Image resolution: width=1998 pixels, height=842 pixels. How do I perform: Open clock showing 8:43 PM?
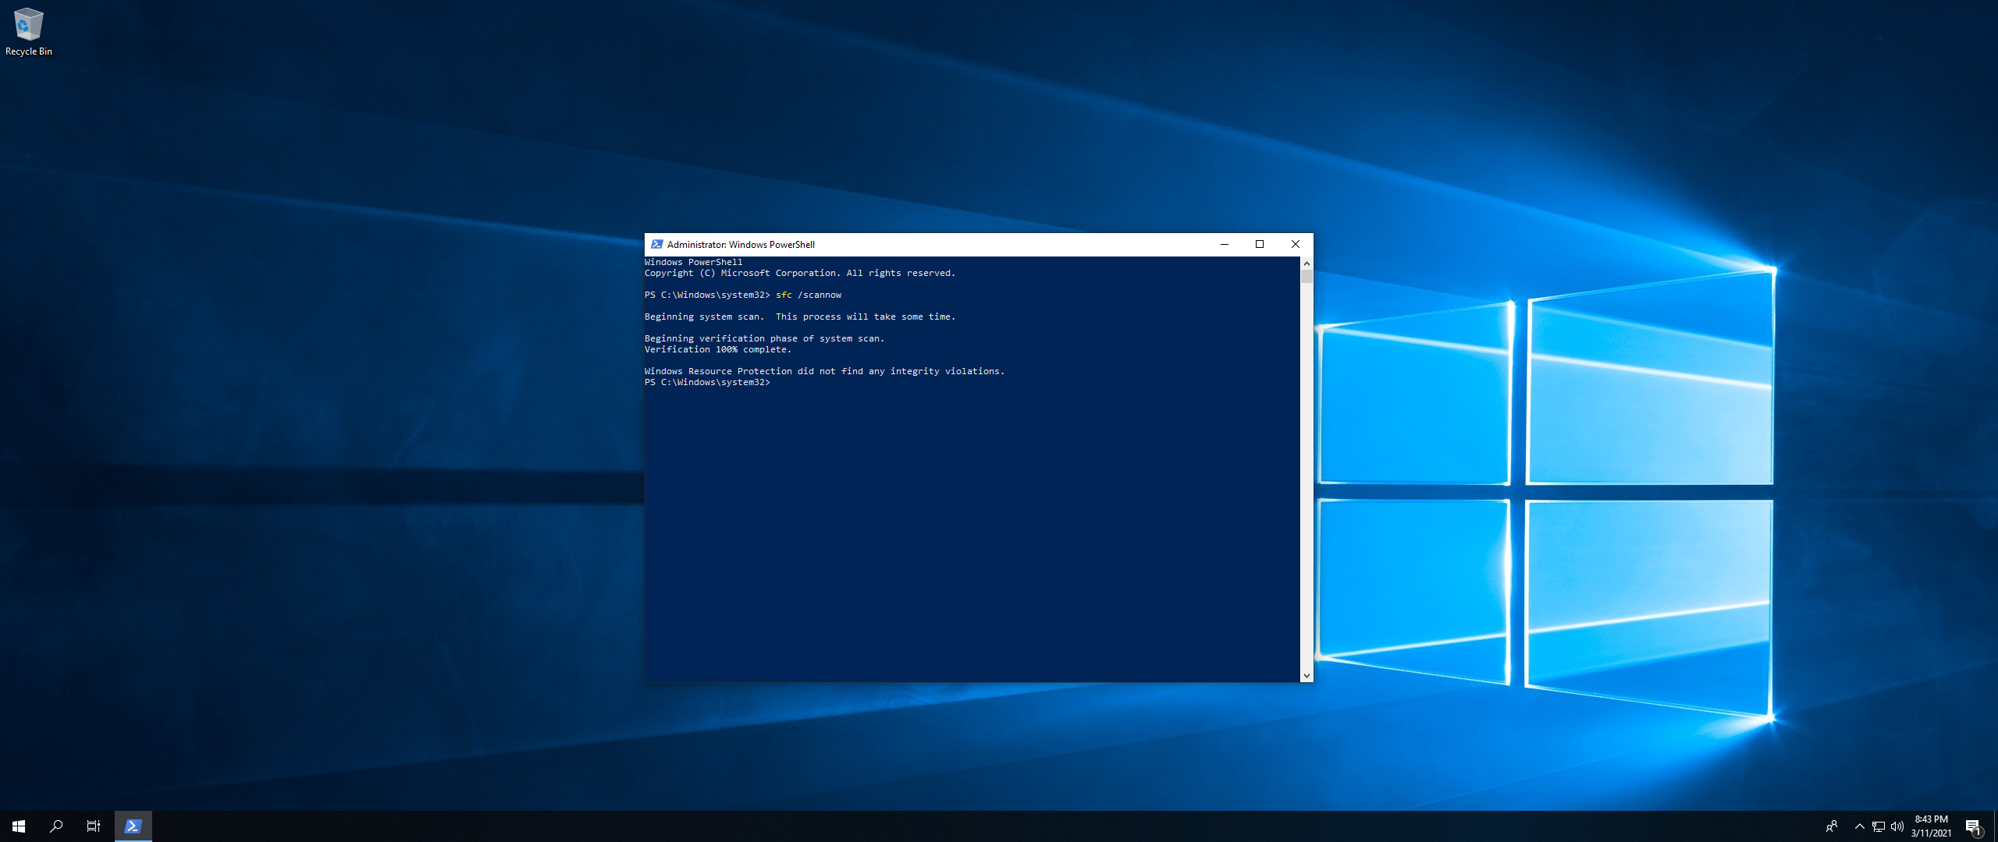tap(1932, 826)
